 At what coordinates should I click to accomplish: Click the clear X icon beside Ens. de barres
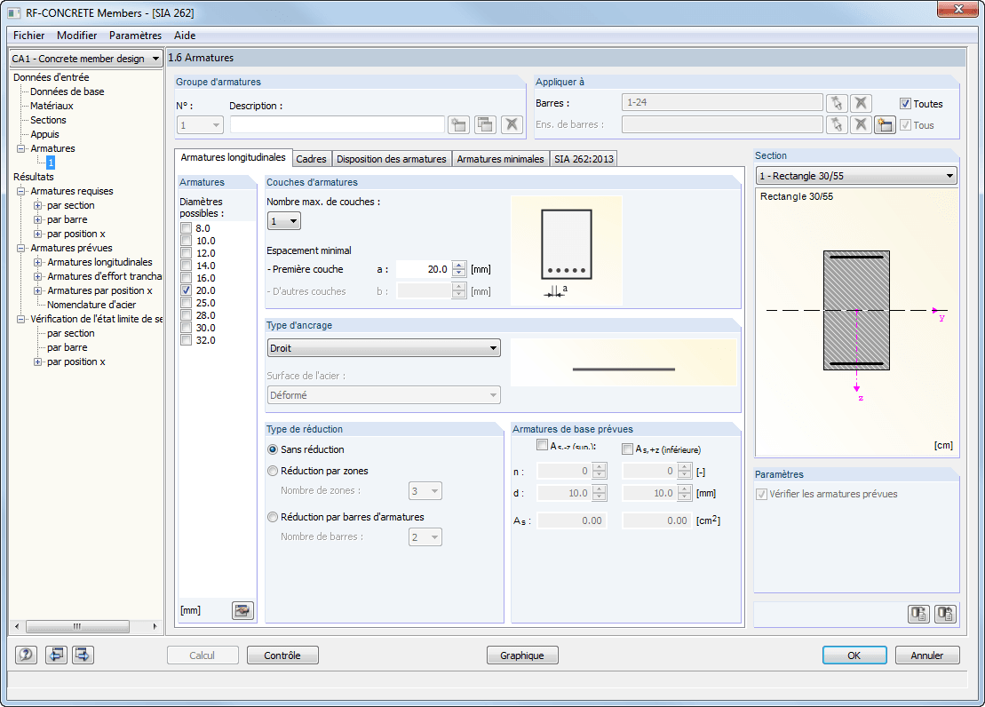[861, 124]
